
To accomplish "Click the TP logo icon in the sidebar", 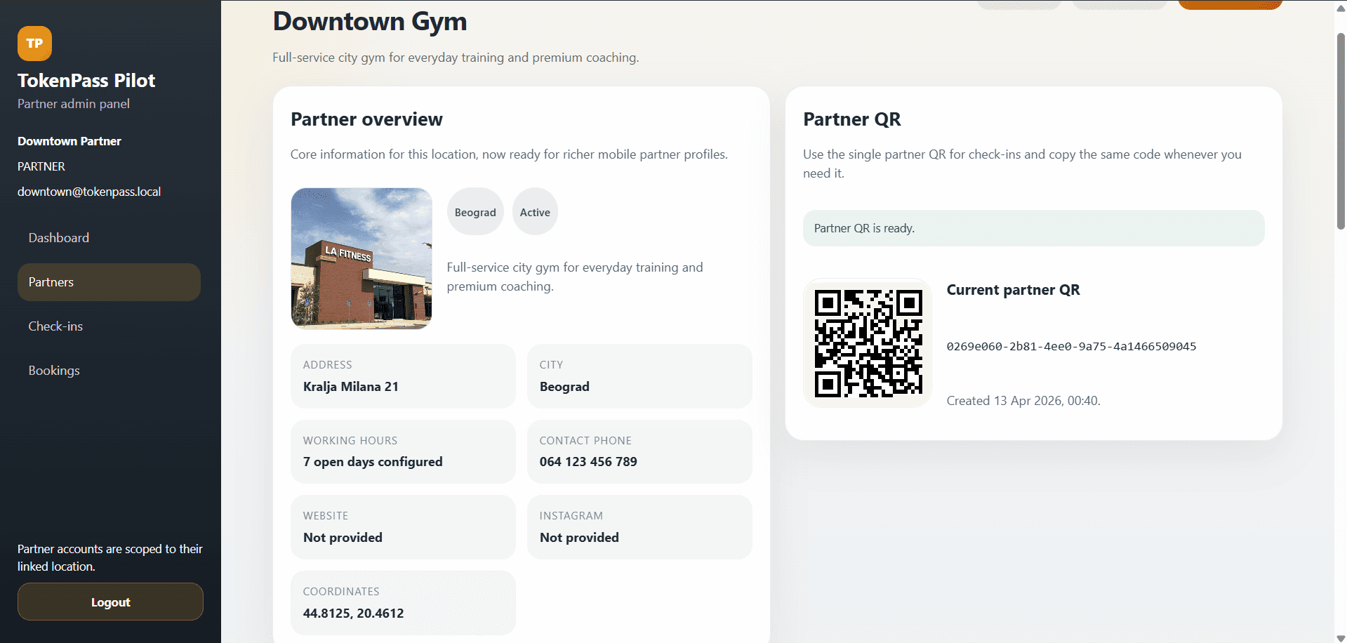I will point(34,43).
